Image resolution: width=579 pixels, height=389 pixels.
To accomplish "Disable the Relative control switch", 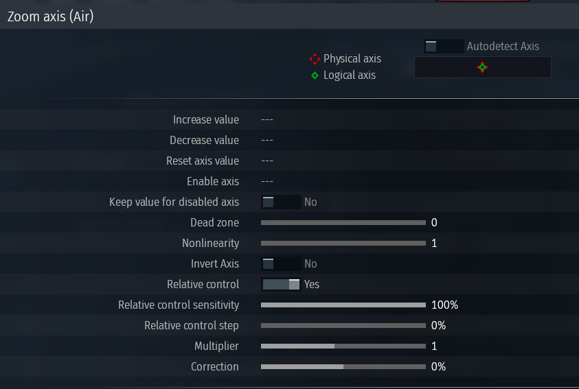I will (x=281, y=284).
